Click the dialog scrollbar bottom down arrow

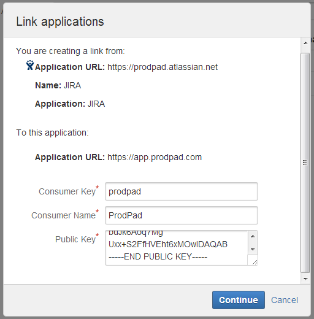[x=305, y=279]
